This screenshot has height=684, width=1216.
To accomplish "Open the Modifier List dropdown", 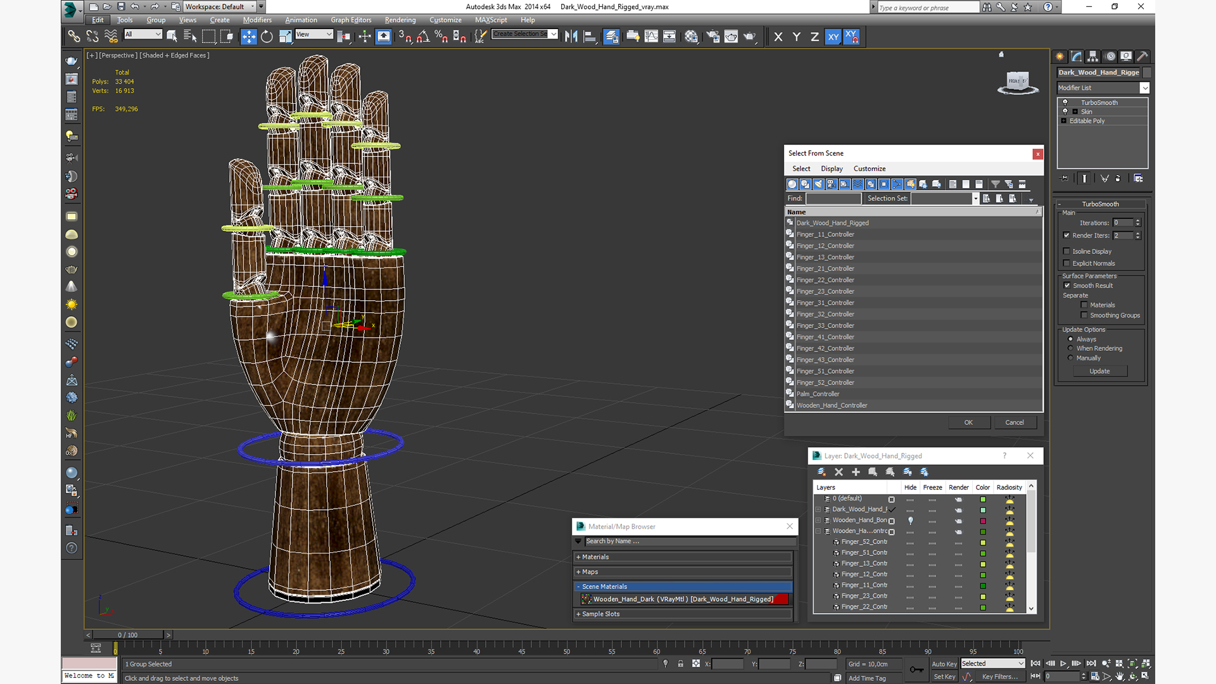I will point(1103,88).
